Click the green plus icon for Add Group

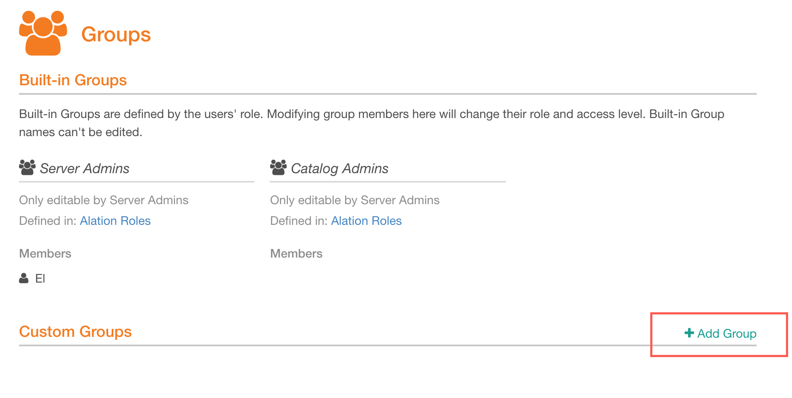click(x=689, y=333)
